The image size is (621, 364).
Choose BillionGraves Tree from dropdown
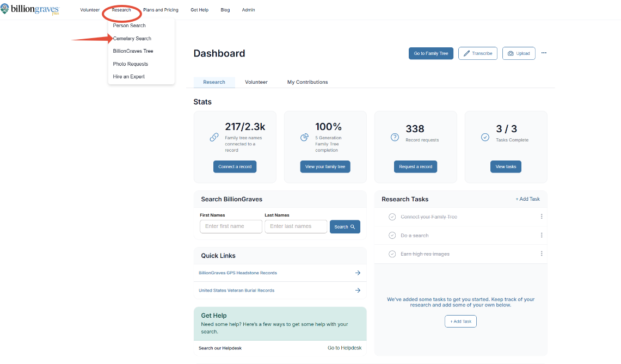point(133,51)
